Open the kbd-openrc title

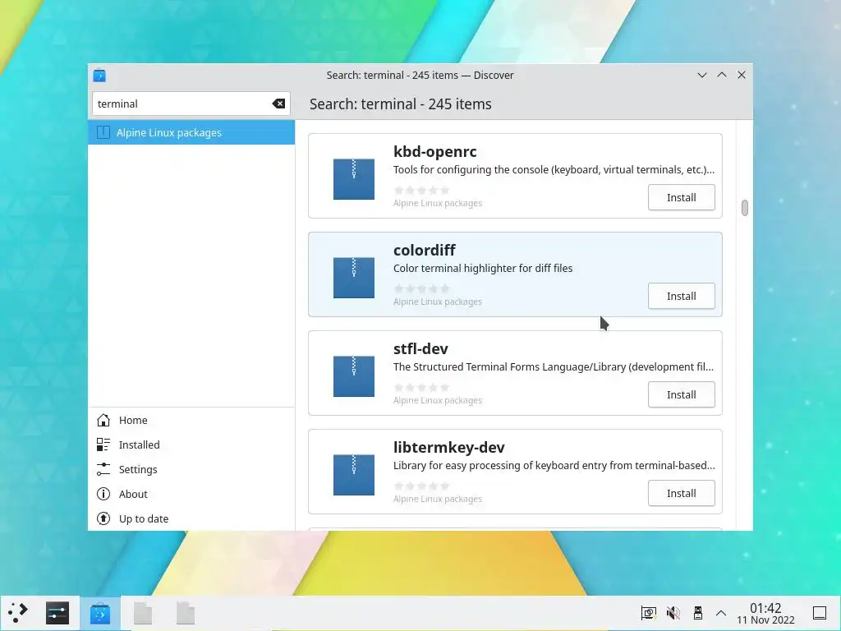pos(435,152)
